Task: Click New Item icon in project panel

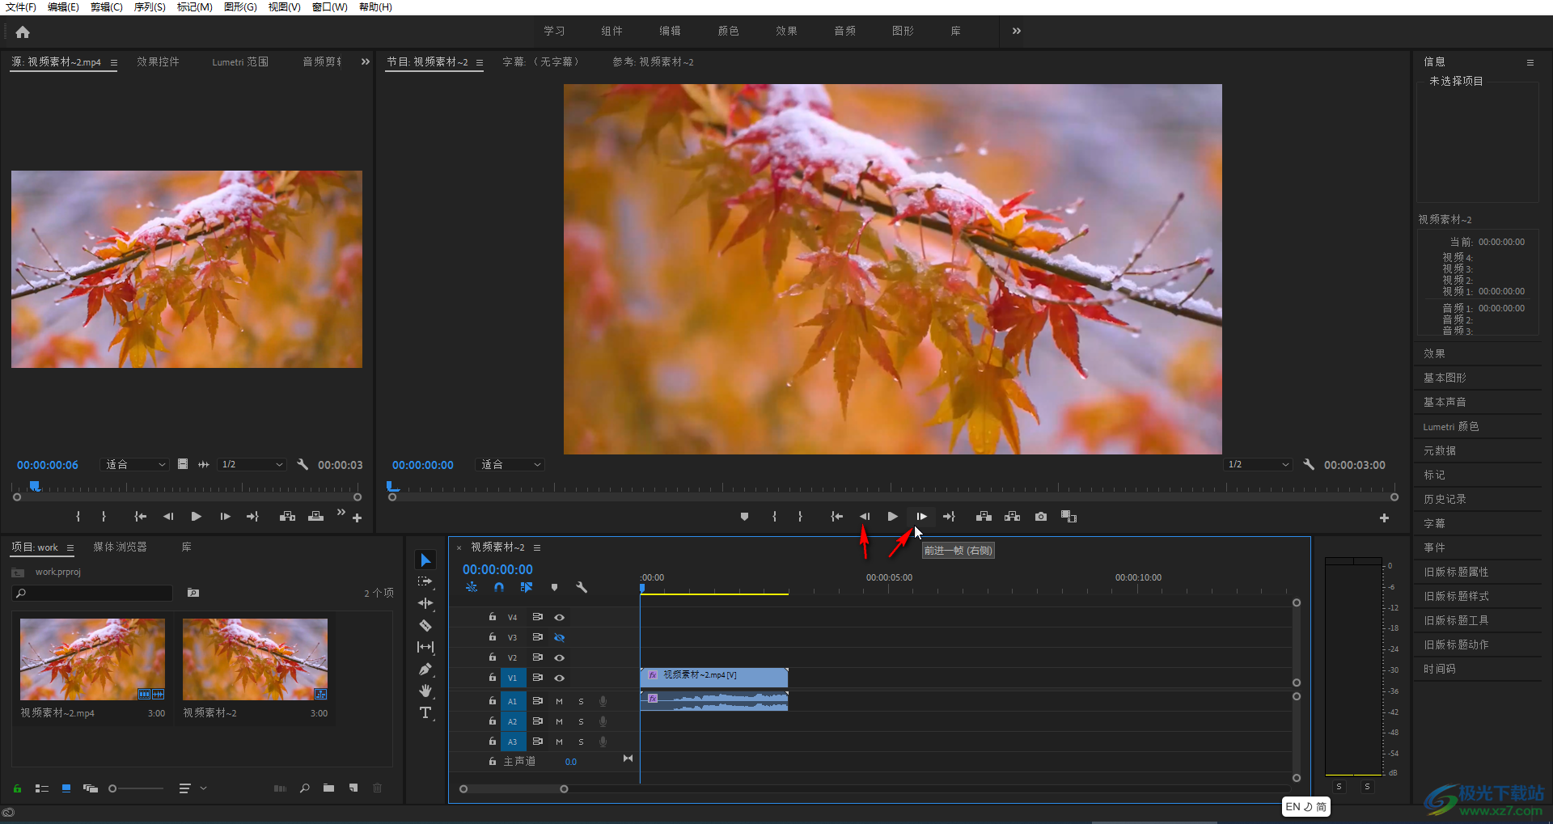Action: pos(353,788)
